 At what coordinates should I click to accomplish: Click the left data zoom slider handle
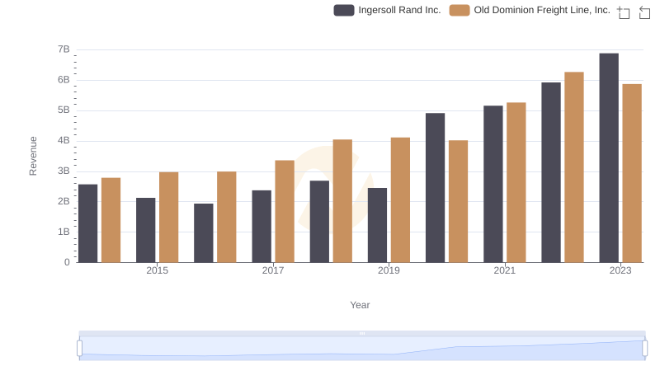79,349
